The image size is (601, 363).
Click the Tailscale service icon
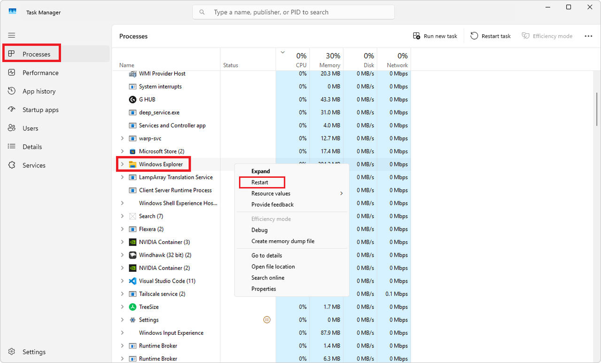(132, 294)
